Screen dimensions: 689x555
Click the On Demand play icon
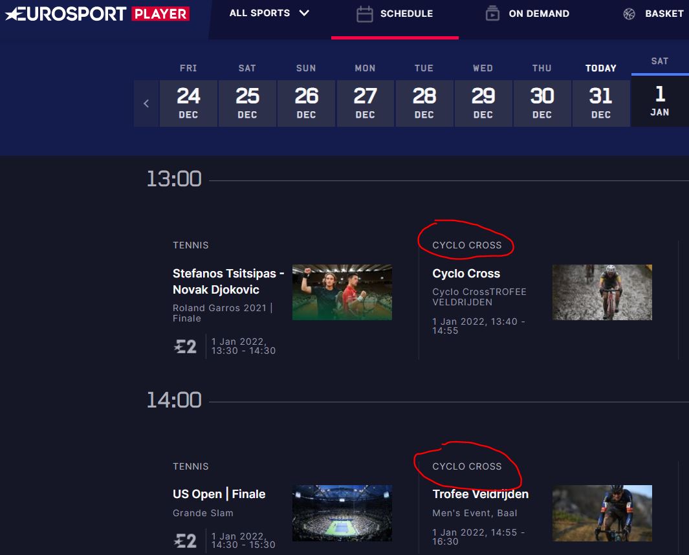(x=492, y=14)
